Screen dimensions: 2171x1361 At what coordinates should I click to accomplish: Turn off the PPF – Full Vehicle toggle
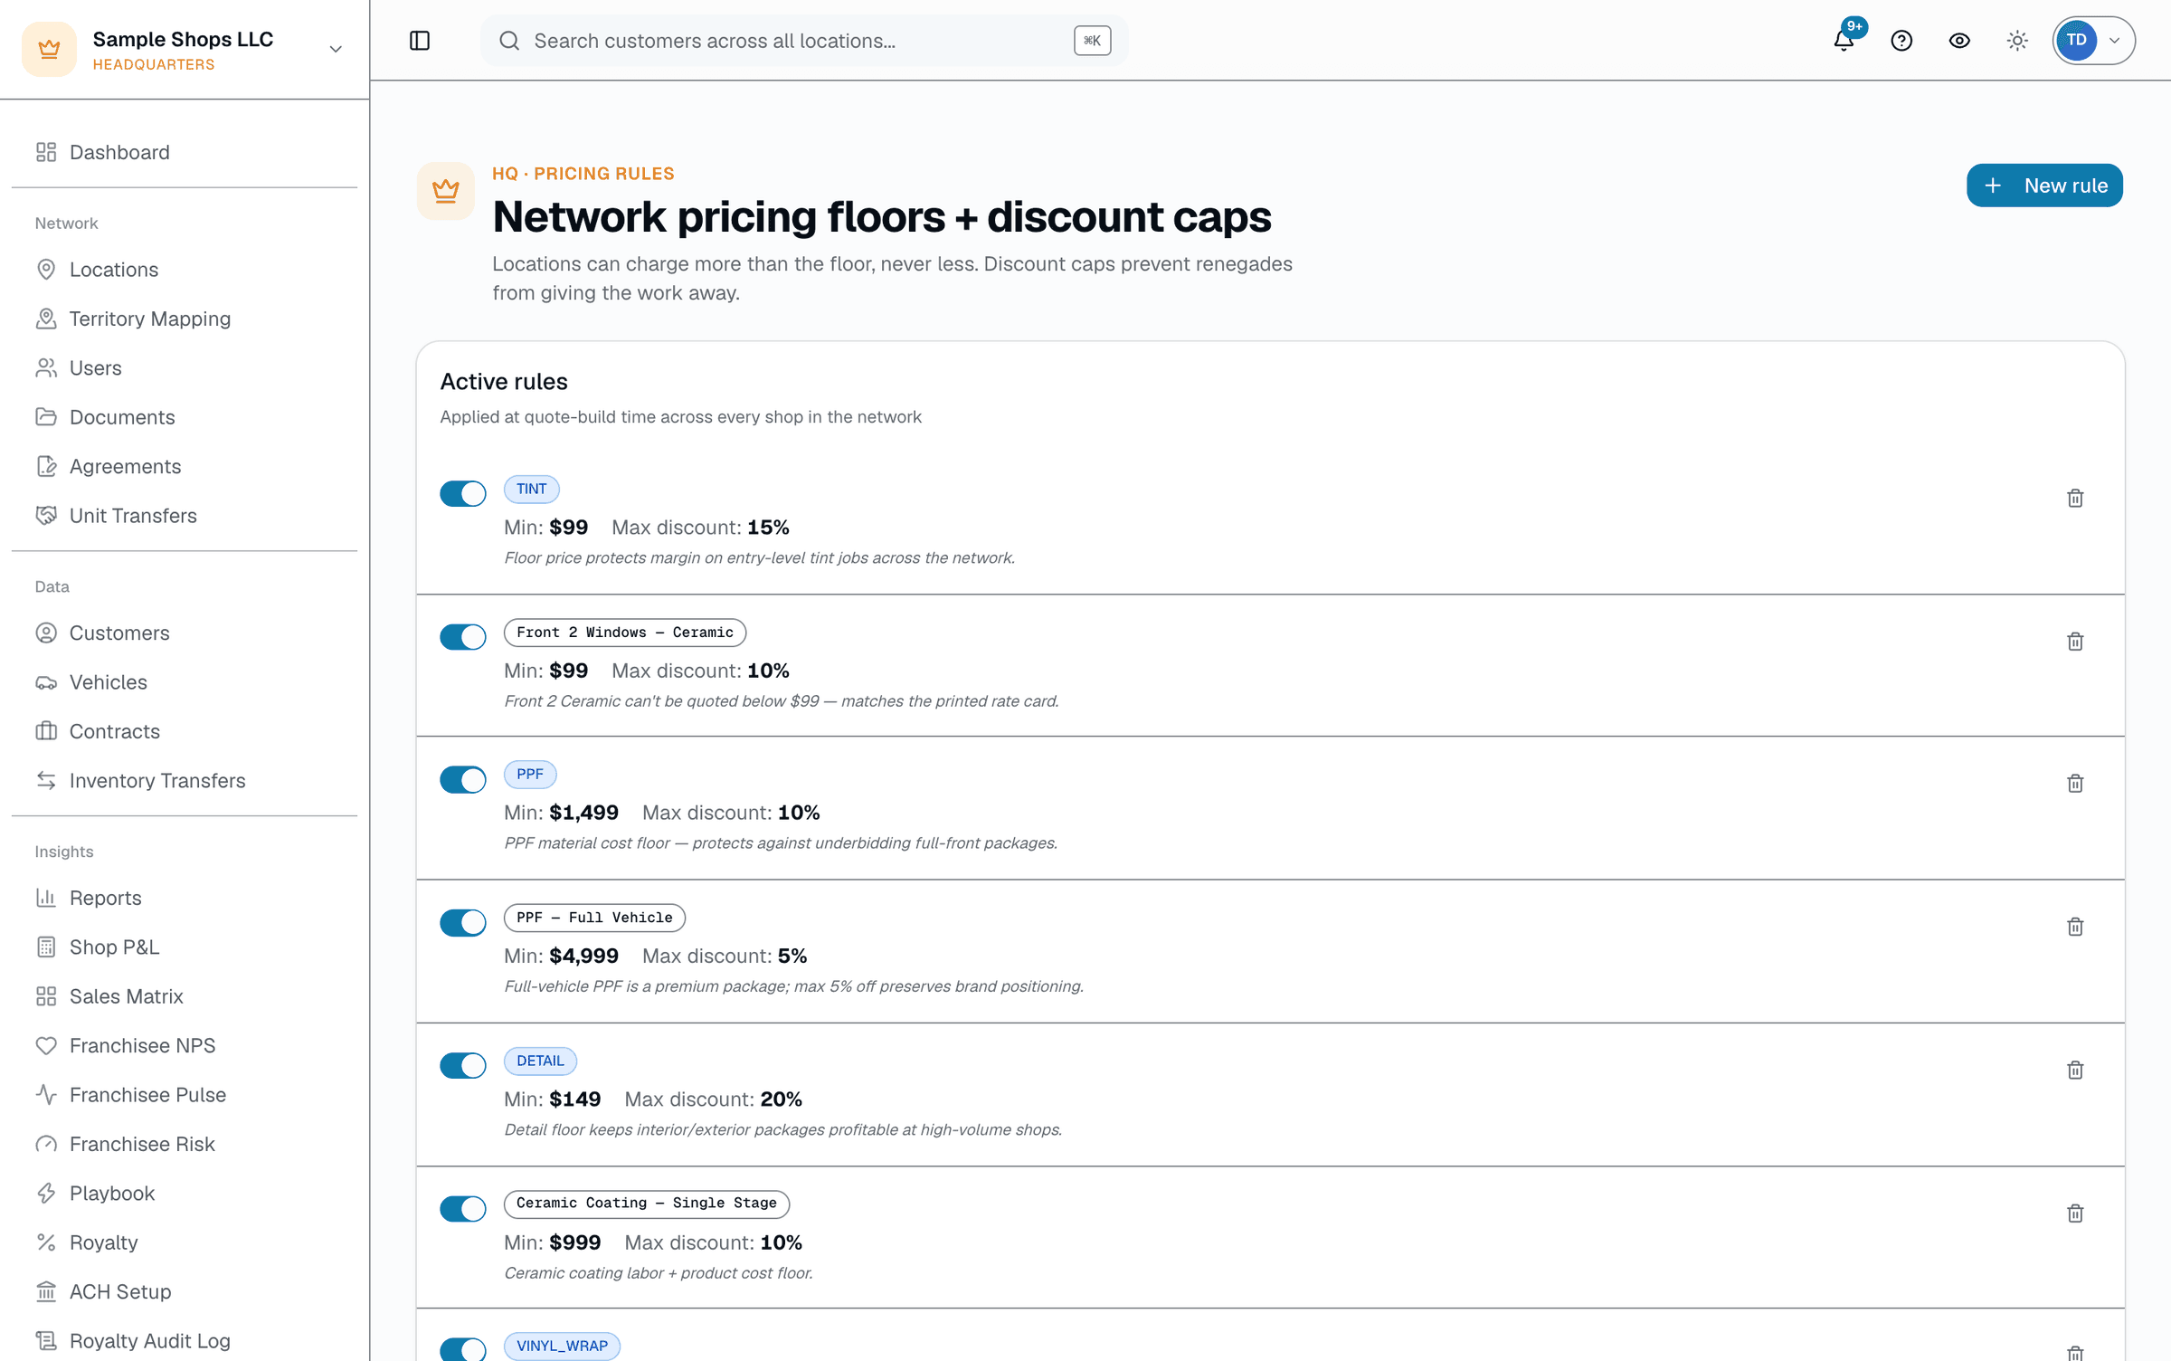point(463,922)
